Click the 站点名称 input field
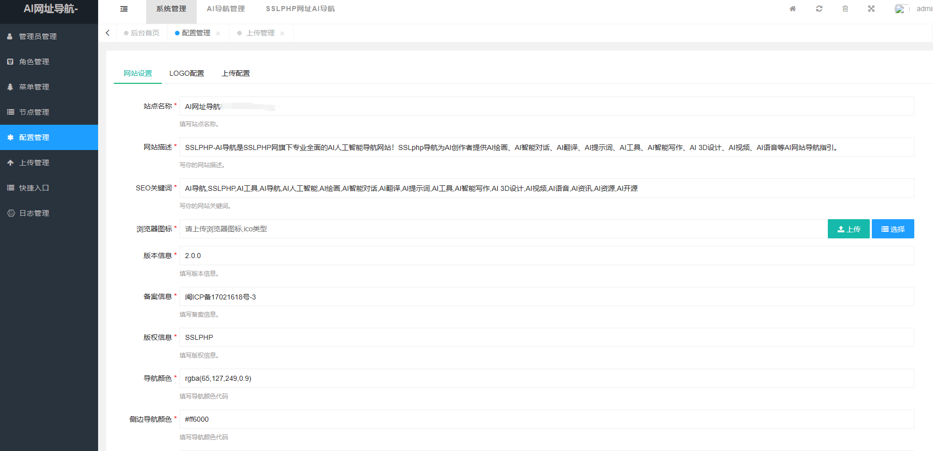This screenshot has height=451, width=933. [x=547, y=106]
